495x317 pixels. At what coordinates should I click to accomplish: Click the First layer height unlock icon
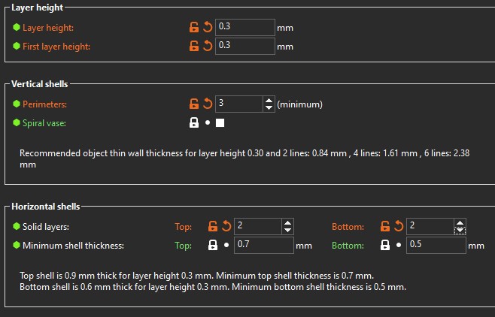pos(194,46)
